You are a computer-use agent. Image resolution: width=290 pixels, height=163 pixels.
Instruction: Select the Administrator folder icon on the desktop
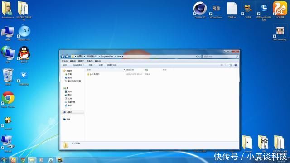pyautogui.click(x=8, y=10)
